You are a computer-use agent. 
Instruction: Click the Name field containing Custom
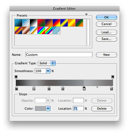pos(59,55)
